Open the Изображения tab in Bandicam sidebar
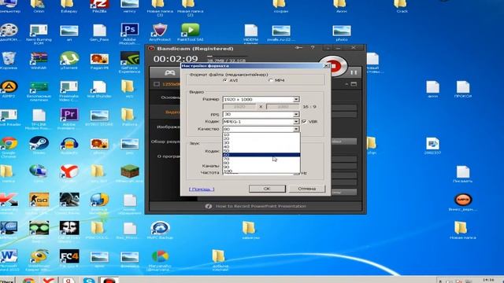Screen dimensions: 504x283 click(x=169, y=127)
